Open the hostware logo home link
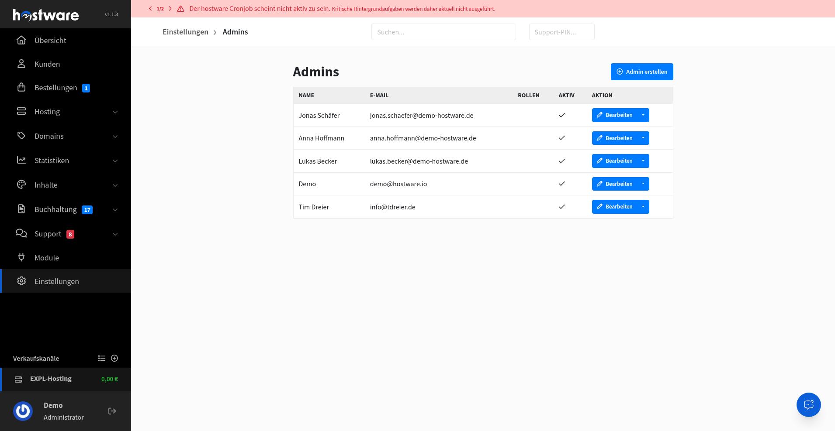 [x=46, y=15]
